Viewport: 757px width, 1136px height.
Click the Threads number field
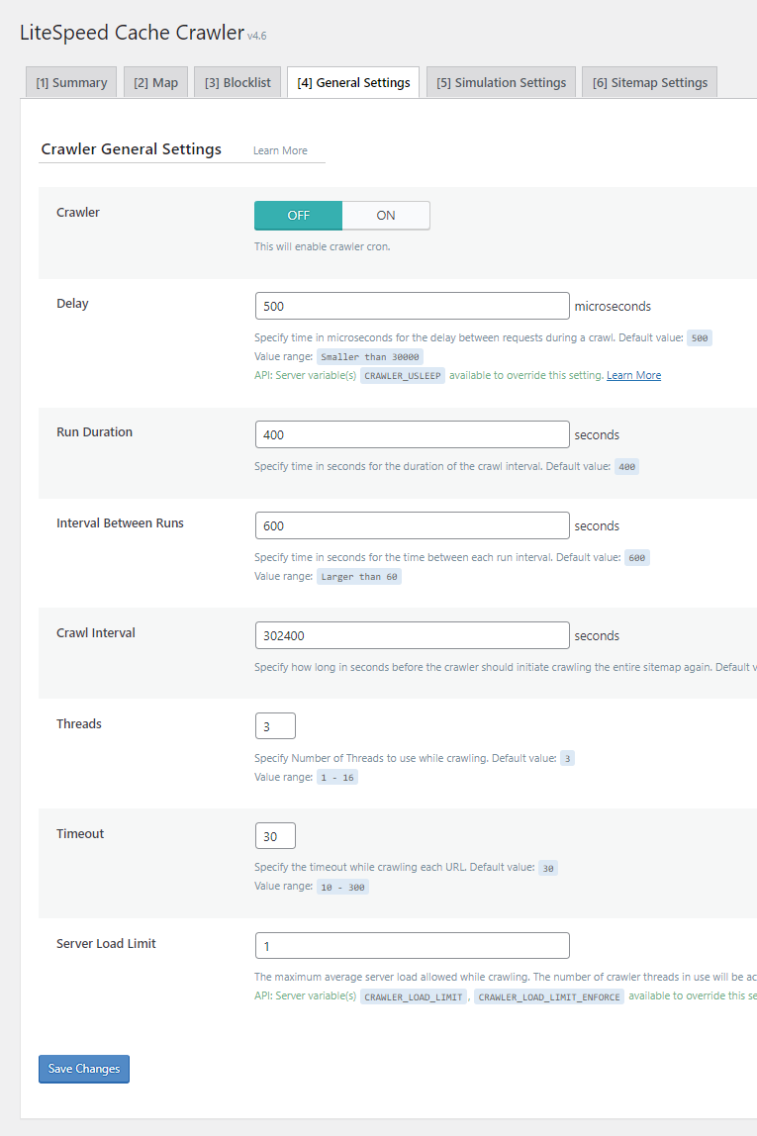coord(275,726)
